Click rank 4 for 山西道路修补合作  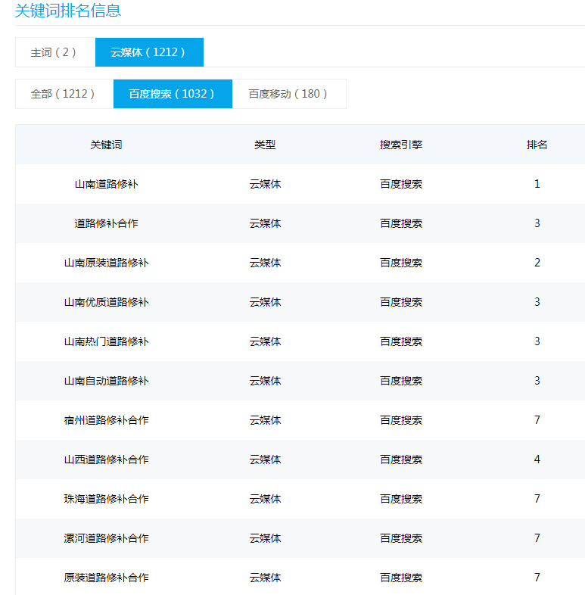coord(537,459)
